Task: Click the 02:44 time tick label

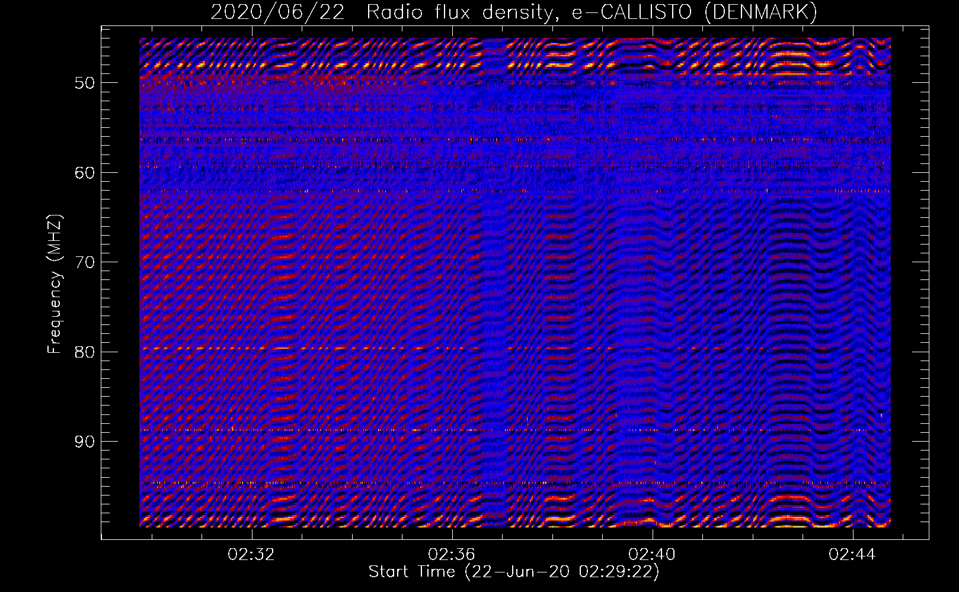Action: pos(852,555)
